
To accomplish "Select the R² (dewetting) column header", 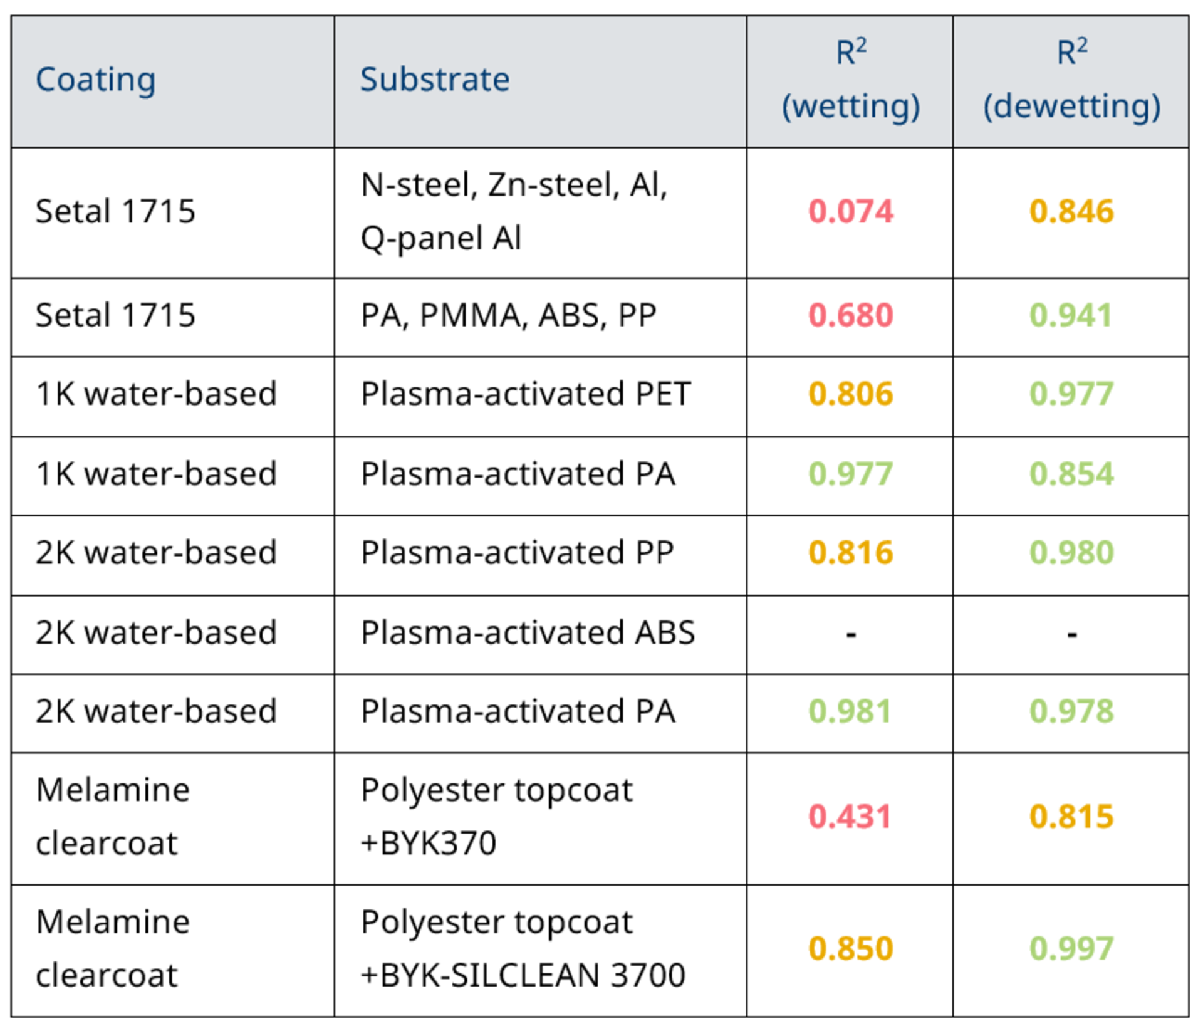I will [1071, 80].
